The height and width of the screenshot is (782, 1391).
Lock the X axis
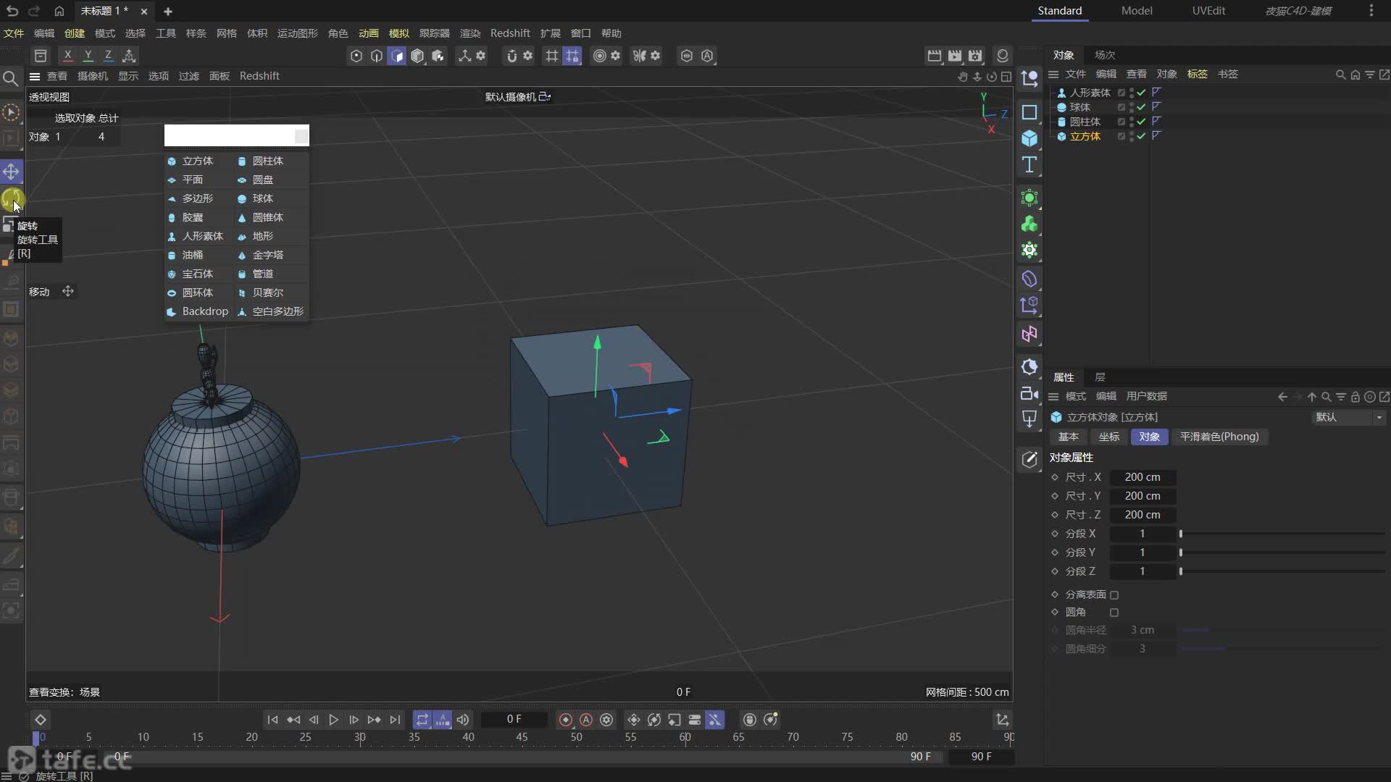click(x=67, y=56)
